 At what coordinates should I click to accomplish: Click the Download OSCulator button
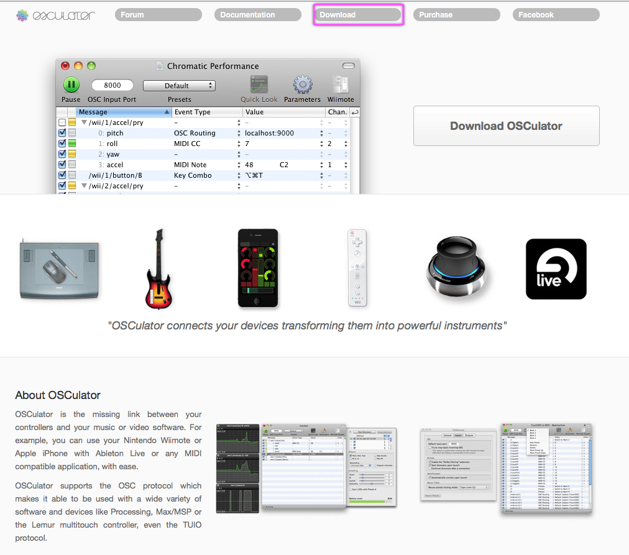coord(506,126)
